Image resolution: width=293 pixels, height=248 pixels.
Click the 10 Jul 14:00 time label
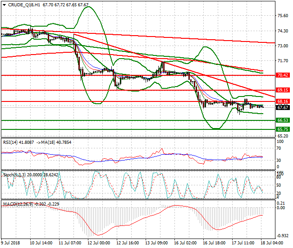pos(41,243)
